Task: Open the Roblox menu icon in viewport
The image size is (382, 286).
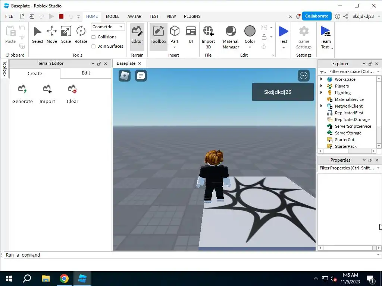Action: [x=125, y=76]
